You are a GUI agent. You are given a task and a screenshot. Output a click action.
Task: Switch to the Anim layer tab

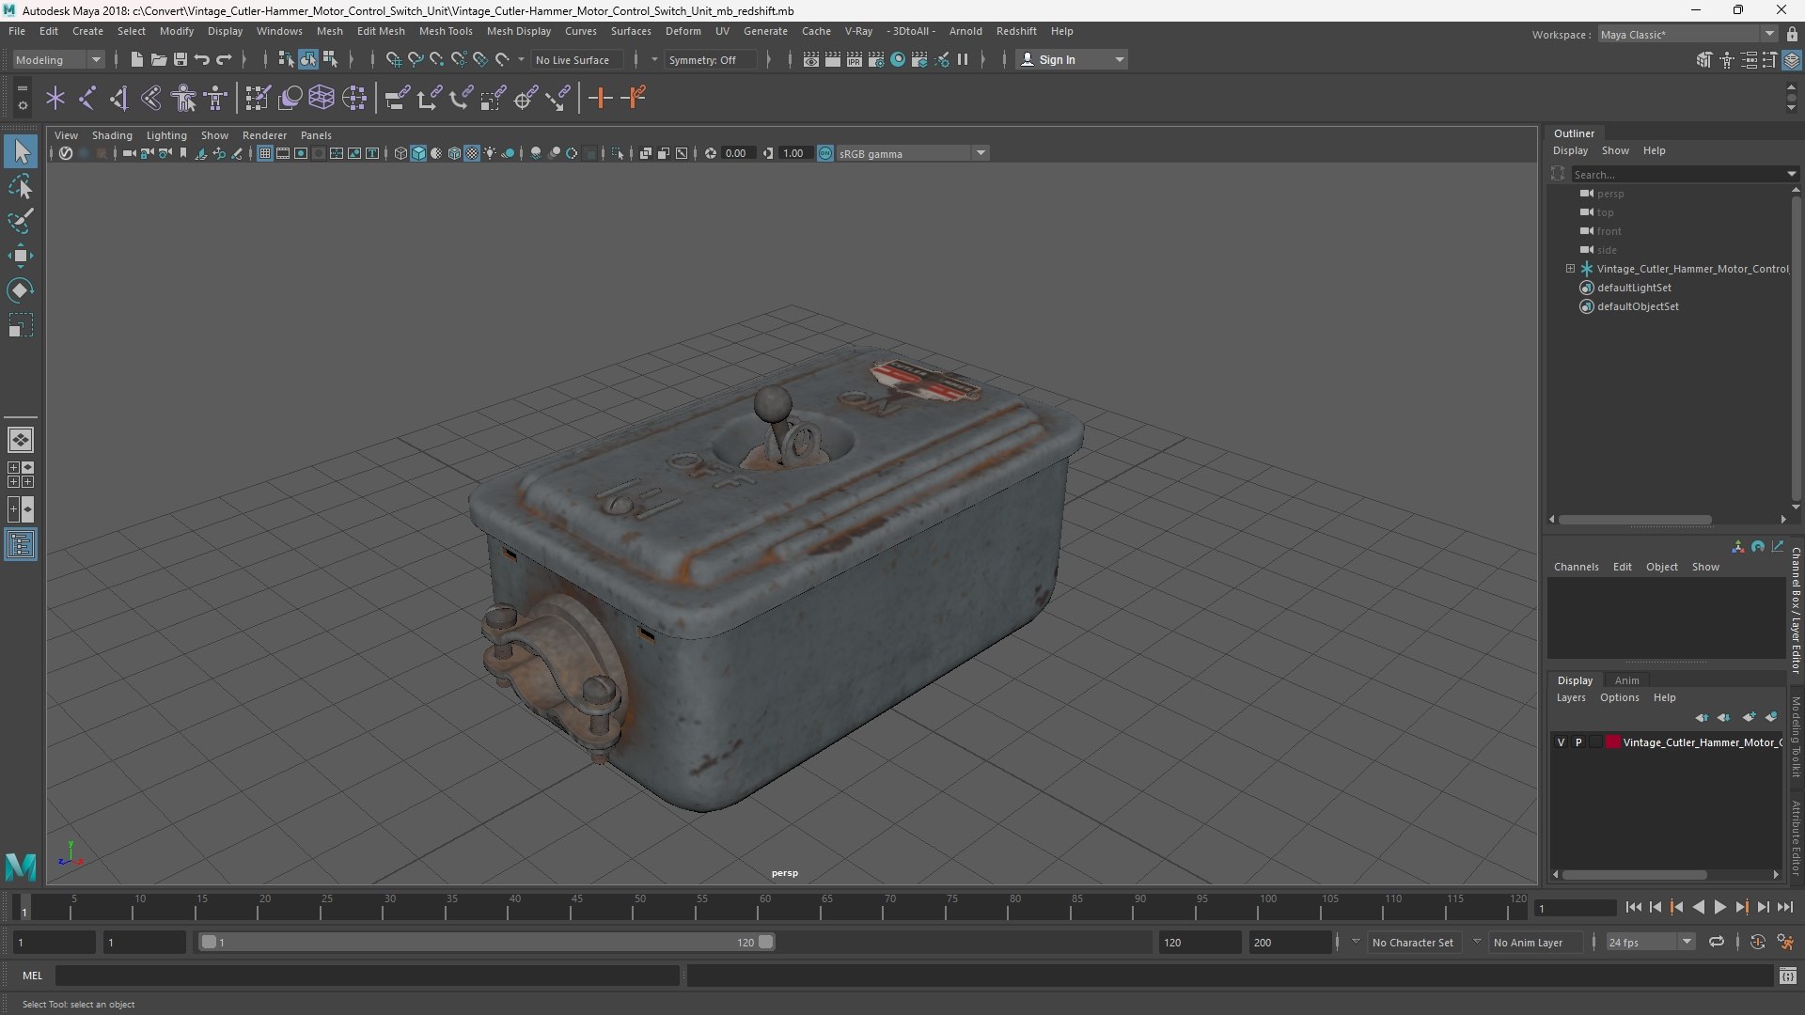coord(1626,680)
